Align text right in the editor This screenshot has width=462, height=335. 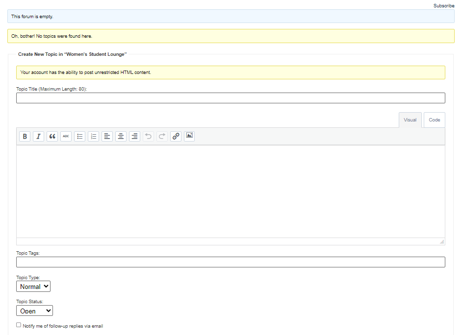click(x=134, y=136)
